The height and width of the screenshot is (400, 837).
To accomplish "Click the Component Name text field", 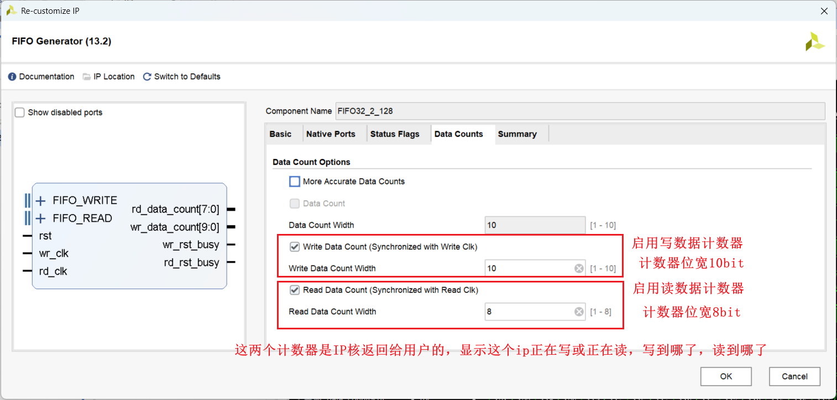I will [x=579, y=111].
